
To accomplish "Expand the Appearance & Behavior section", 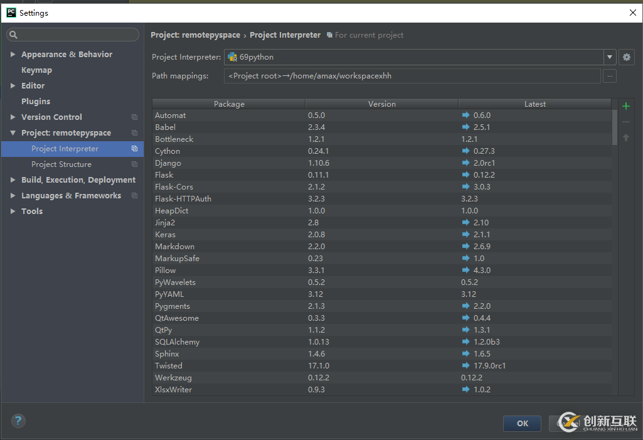I will 13,55.
